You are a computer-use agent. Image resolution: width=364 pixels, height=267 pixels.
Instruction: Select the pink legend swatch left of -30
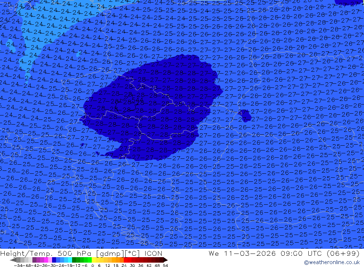(x=50, y=260)
